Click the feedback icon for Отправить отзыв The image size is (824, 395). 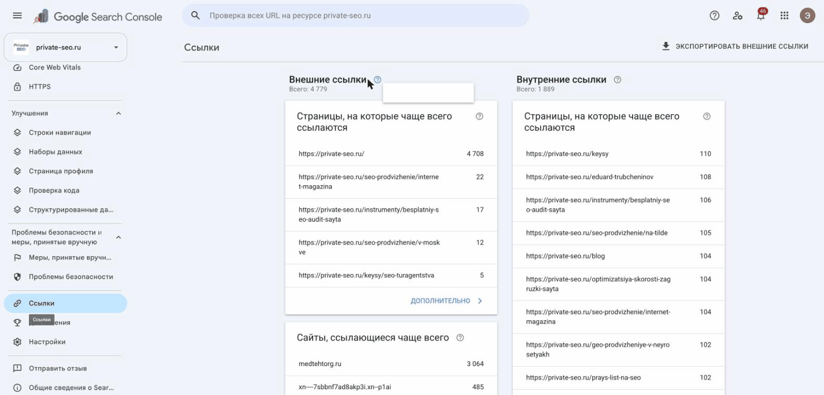pyautogui.click(x=17, y=368)
